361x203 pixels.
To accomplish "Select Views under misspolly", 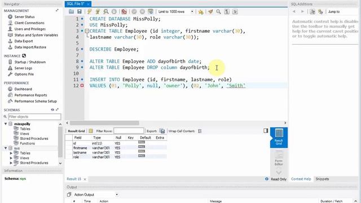I will click(24, 134).
